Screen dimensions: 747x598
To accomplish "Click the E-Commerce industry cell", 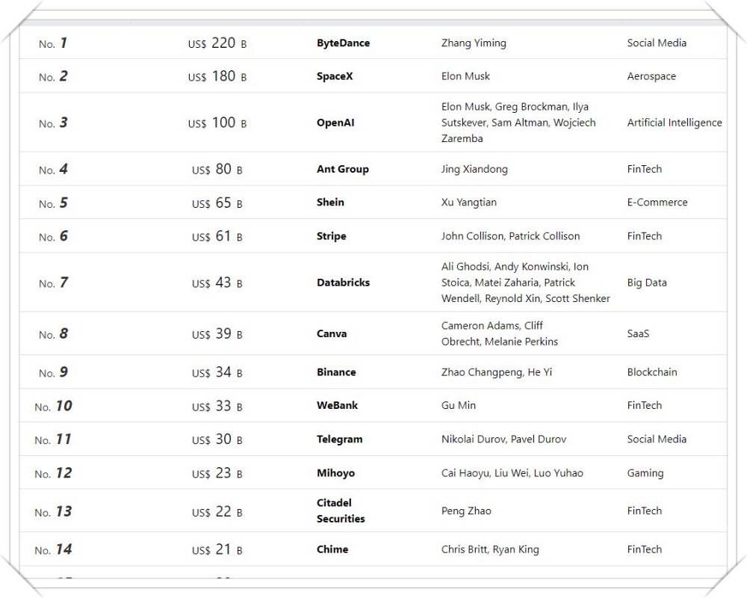I will 657,202.
